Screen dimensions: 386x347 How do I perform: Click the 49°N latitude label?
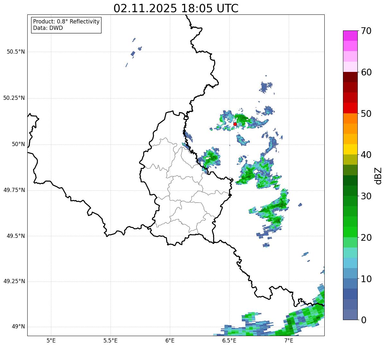coord(18,327)
